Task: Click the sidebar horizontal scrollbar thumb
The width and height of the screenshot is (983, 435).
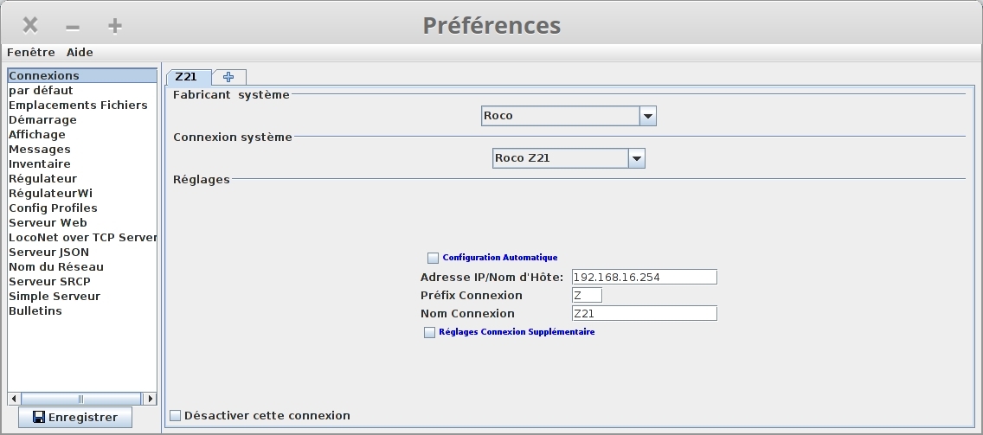Action: click(x=80, y=399)
